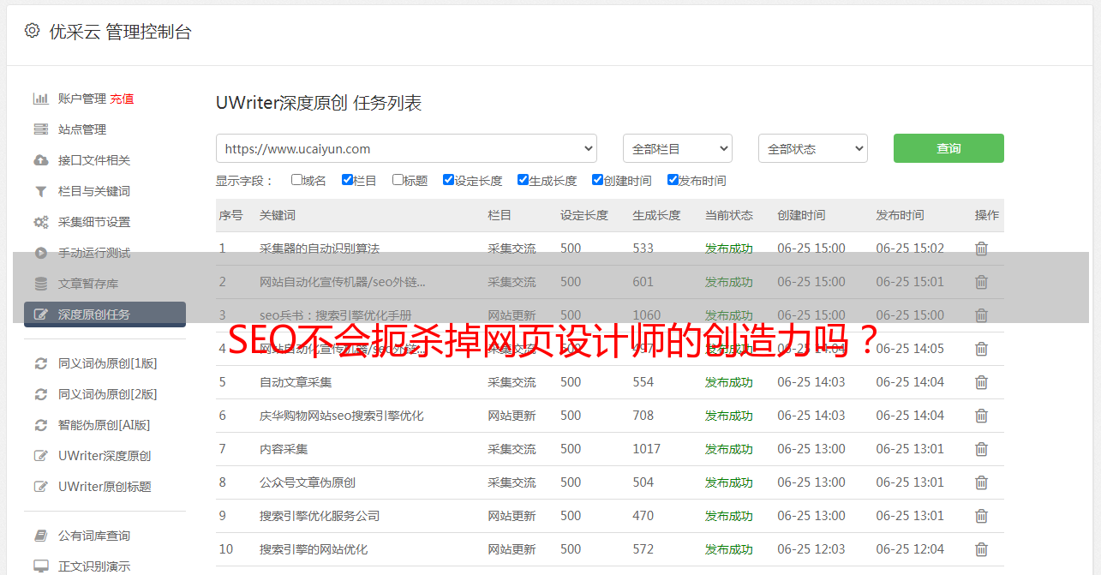Click the red 充值 link
This screenshot has width=1101, height=575.
pos(122,99)
